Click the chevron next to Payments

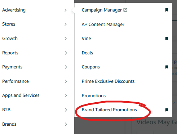(66, 67)
